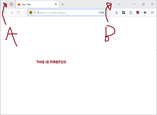Open the Downloads panel

[117, 13]
